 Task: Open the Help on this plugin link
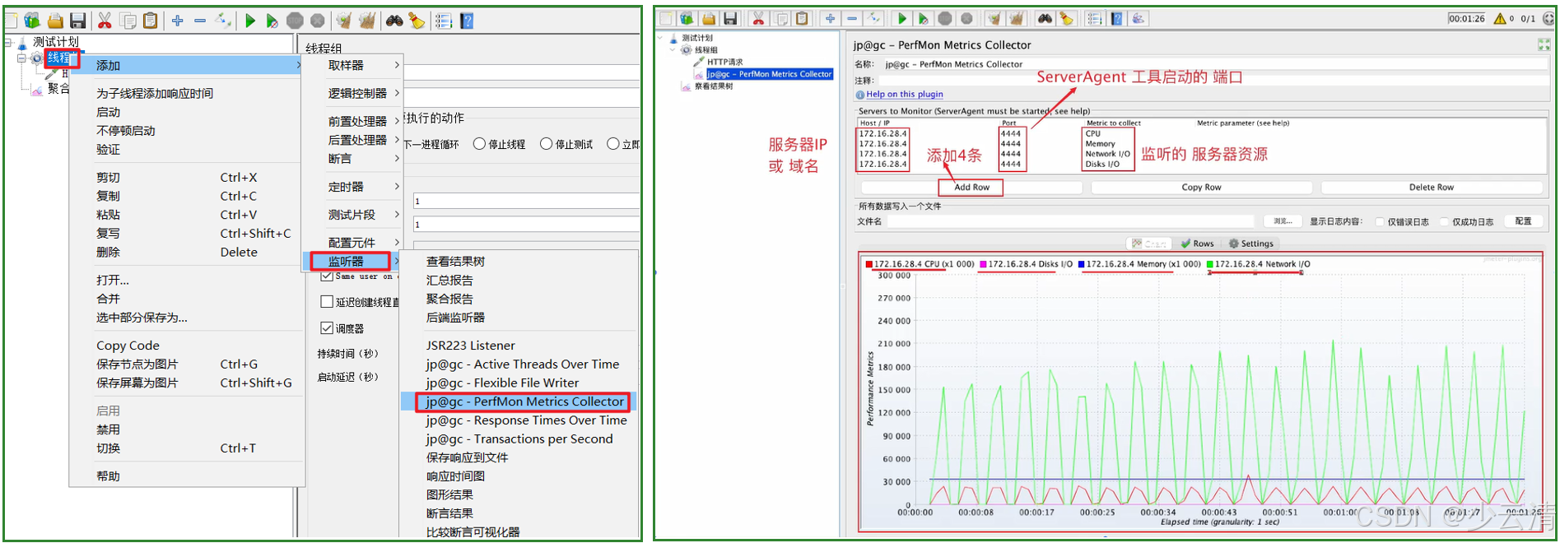[x=905, y=95]
